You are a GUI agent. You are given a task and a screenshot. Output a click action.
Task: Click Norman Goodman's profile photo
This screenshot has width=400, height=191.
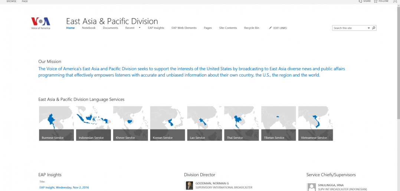189,186
